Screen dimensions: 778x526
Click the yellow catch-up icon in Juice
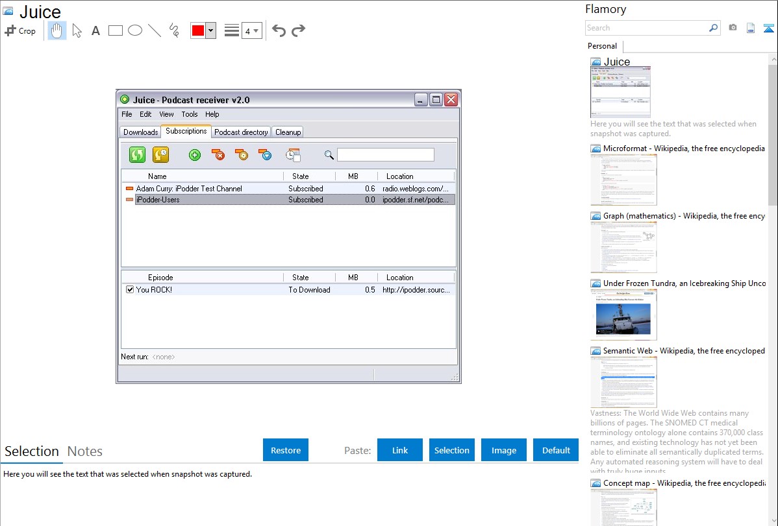click(161, 154)
